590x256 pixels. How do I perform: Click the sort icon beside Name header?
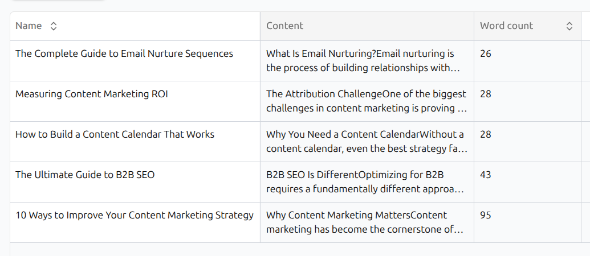pos(54,26)
